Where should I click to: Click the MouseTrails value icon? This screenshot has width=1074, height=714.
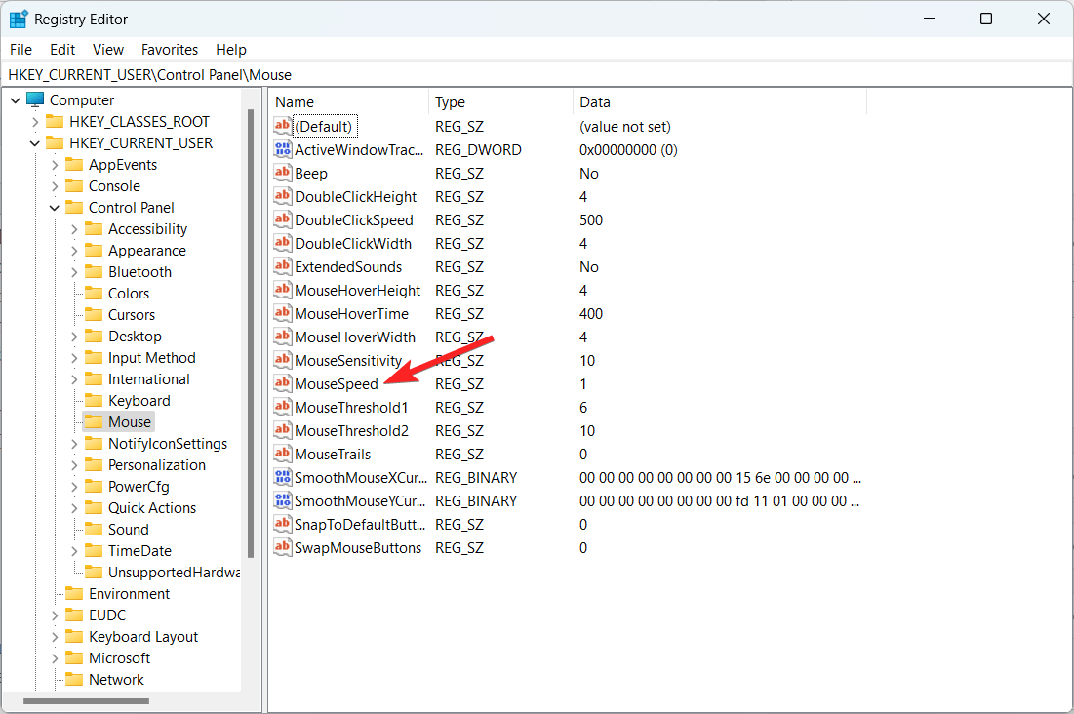(282, 454)
